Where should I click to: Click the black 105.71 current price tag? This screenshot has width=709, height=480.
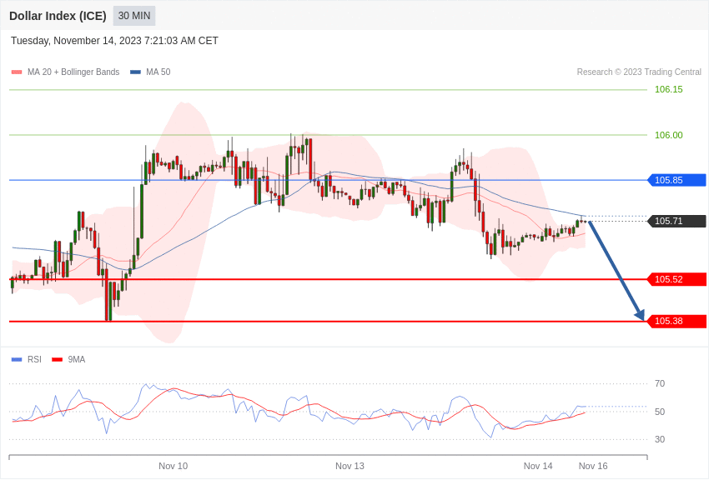click(677, 221)
